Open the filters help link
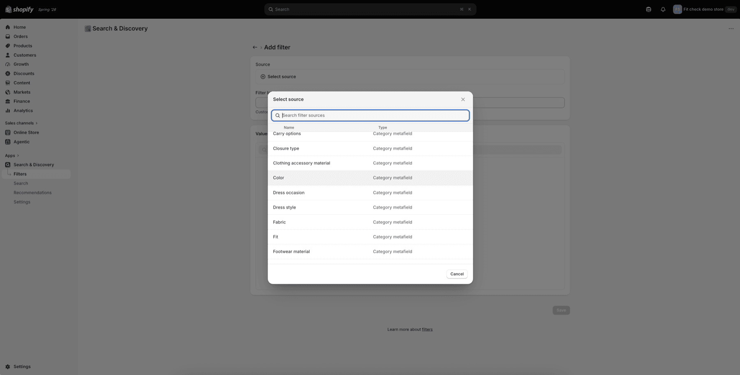 [427, 329]
